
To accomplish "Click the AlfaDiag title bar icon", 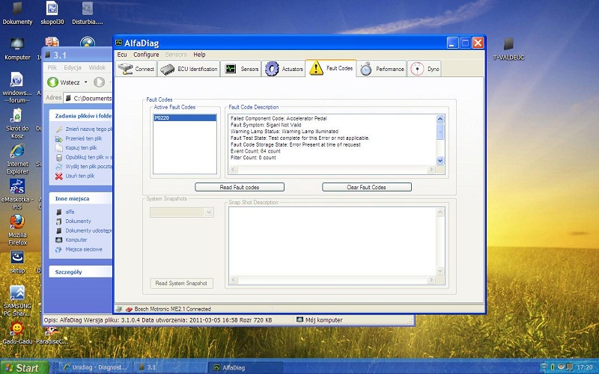I will (x=119, y=43).
